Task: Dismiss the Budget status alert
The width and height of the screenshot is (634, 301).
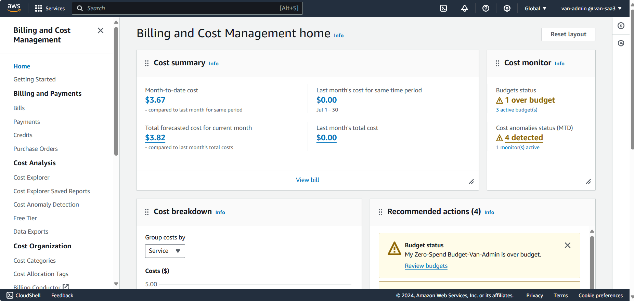Action: pyautogui.click(x=568, y=245)
